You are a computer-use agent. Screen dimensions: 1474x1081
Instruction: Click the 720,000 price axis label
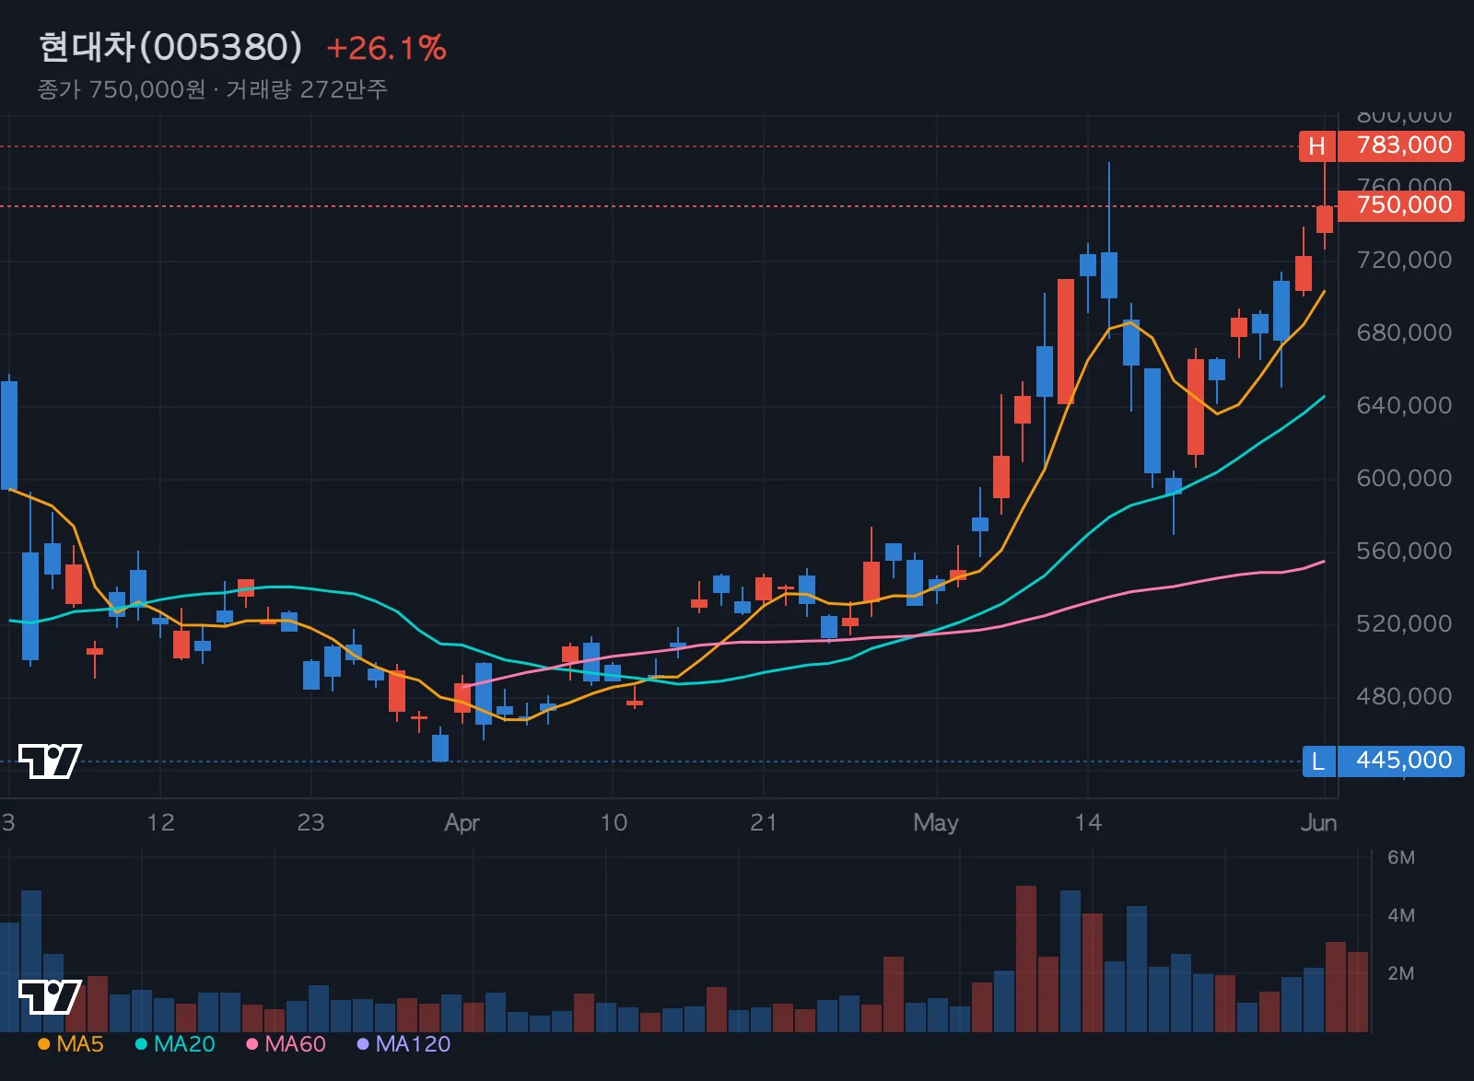tap(1404, 260)
